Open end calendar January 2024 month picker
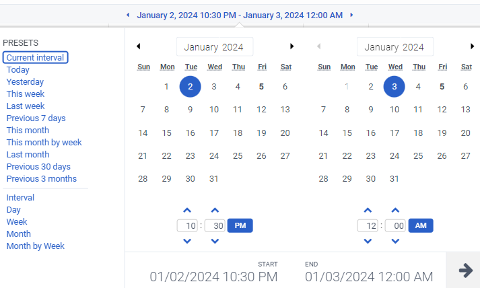 tap(395, 47)
